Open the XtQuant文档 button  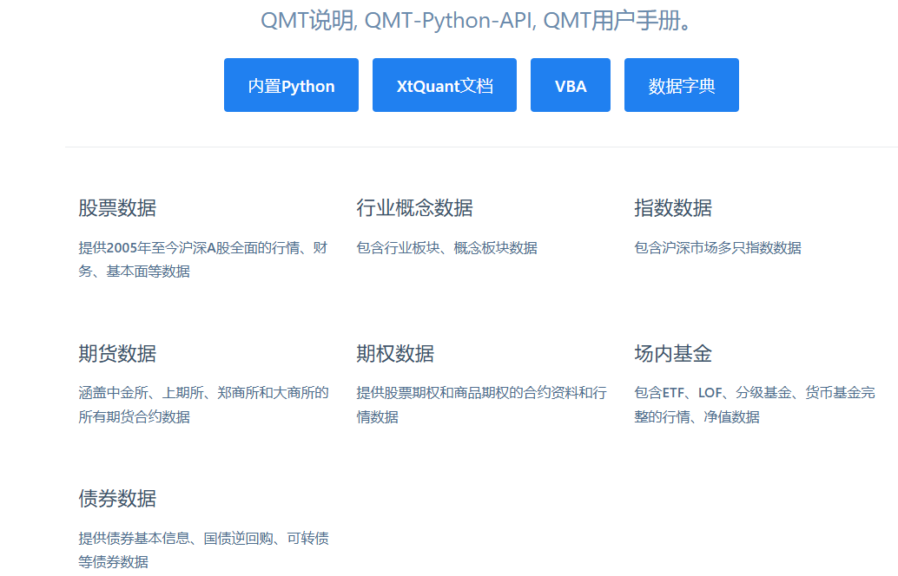click(445, 85)
